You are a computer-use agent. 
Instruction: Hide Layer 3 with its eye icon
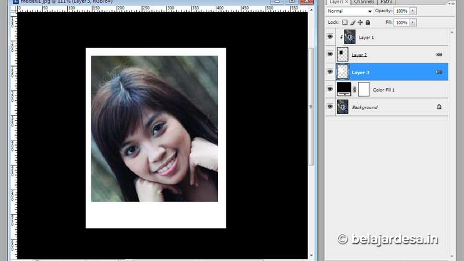(330, 71)
